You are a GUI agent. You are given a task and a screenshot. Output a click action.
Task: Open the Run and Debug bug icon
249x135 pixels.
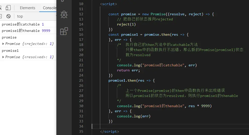[x=64, y=15]
